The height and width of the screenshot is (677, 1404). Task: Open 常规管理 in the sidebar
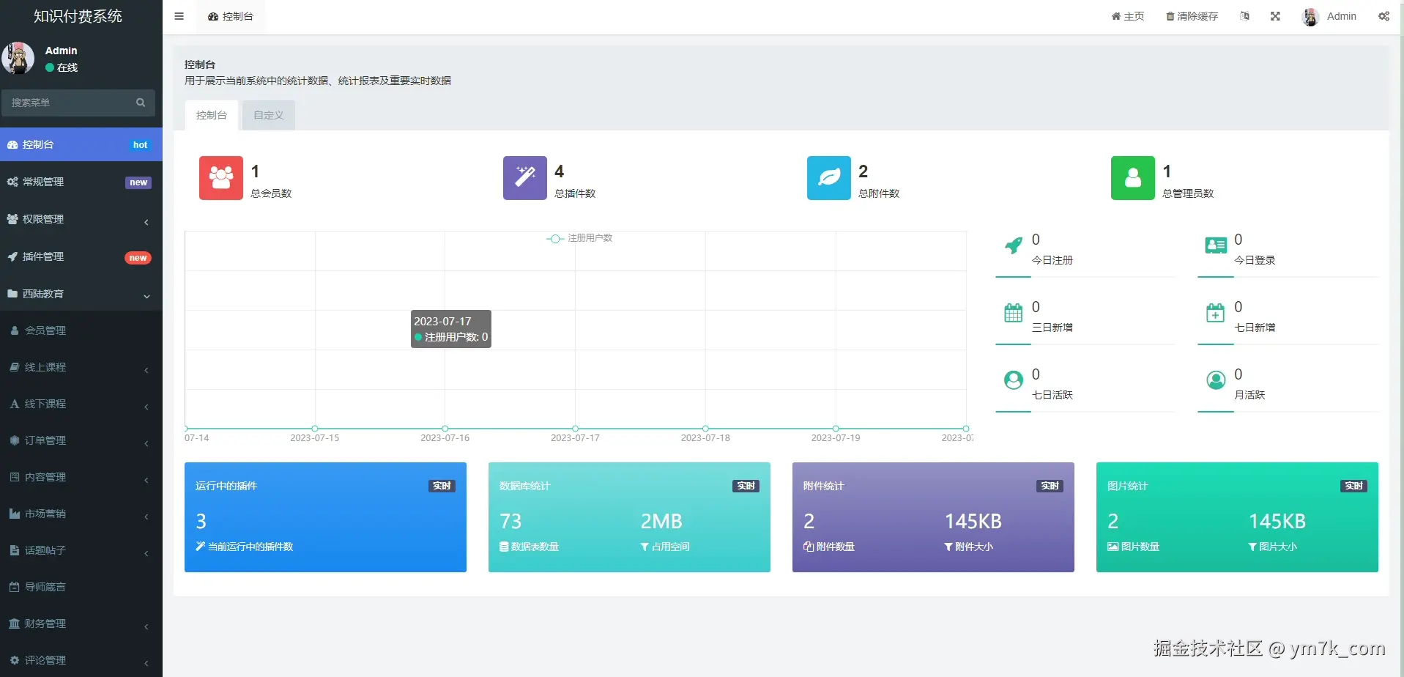(81, 182)
